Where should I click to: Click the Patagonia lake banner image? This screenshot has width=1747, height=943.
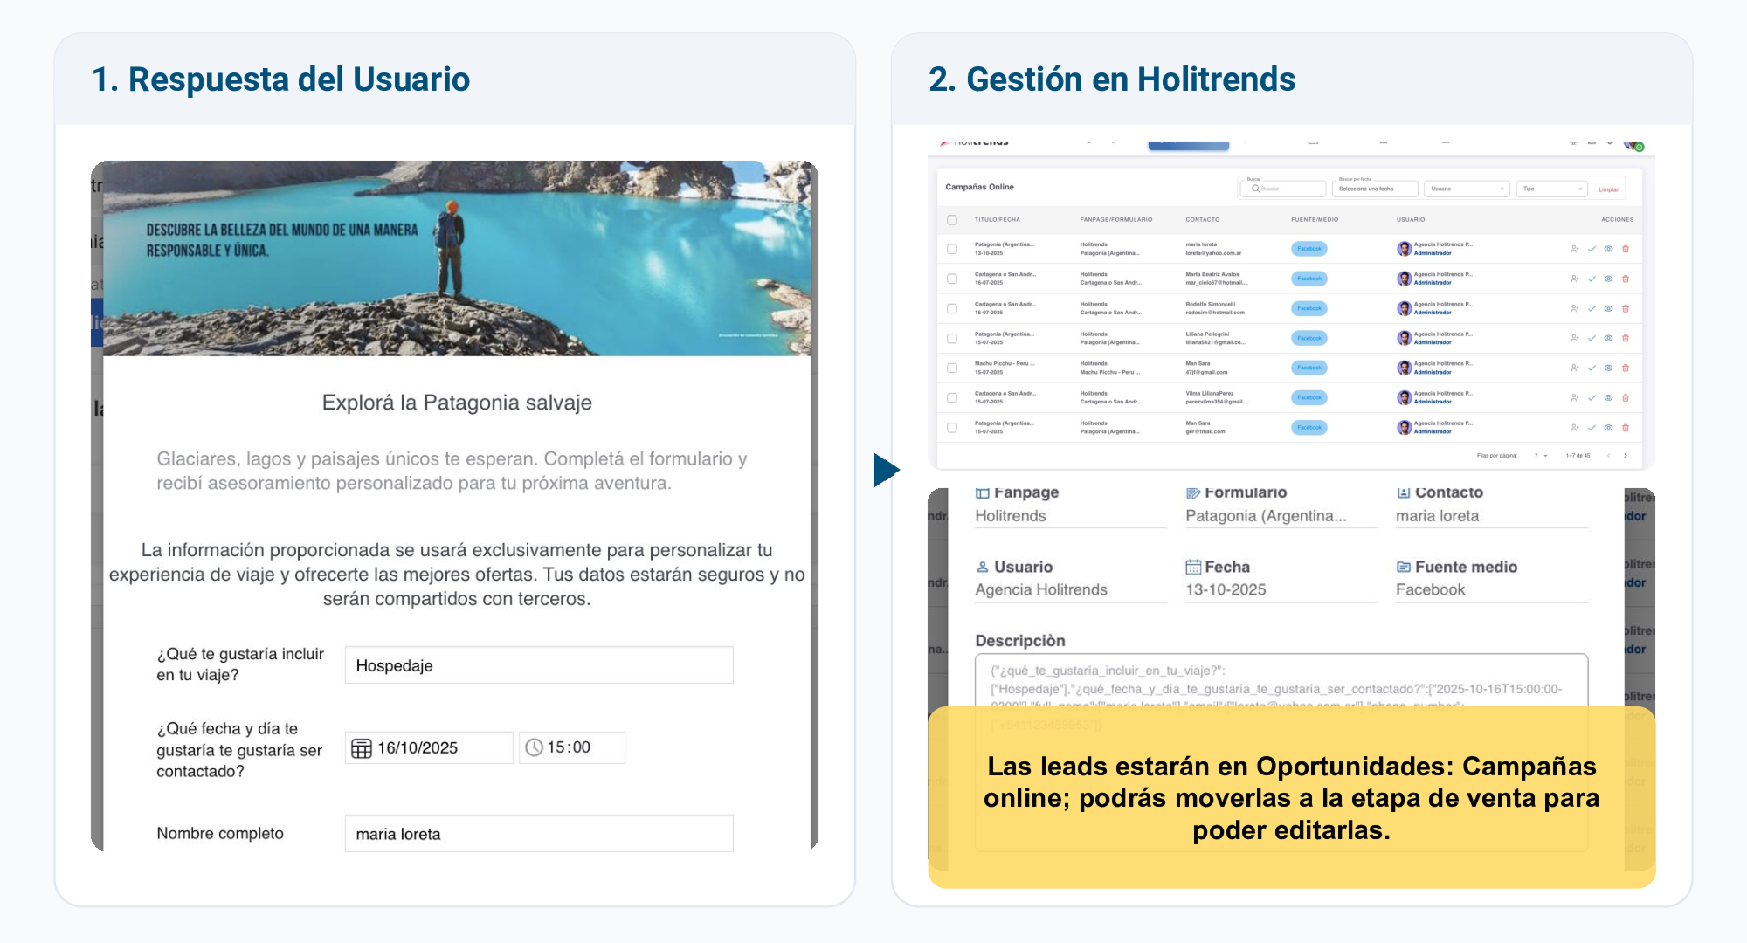[x=457, y=258]
